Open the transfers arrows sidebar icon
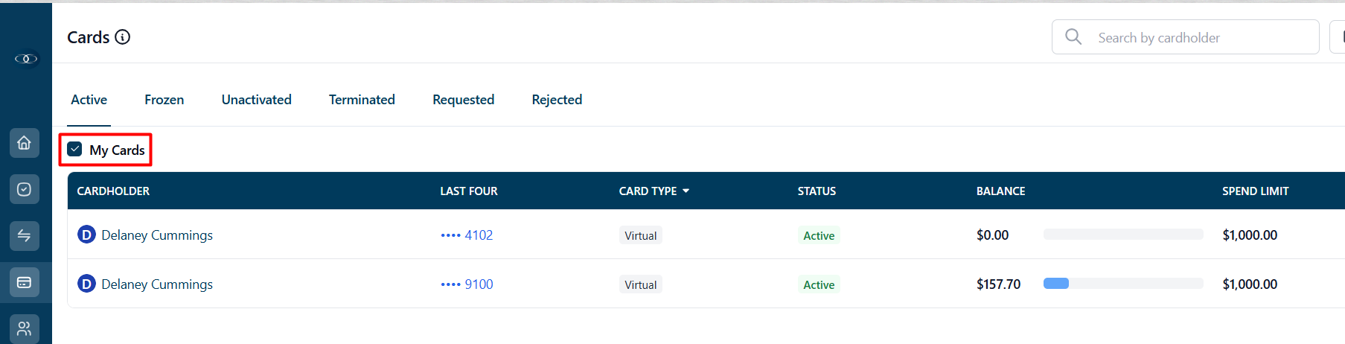Image resolution: width=1345 pixels, height=344 pixels. (x=25, y=236)
